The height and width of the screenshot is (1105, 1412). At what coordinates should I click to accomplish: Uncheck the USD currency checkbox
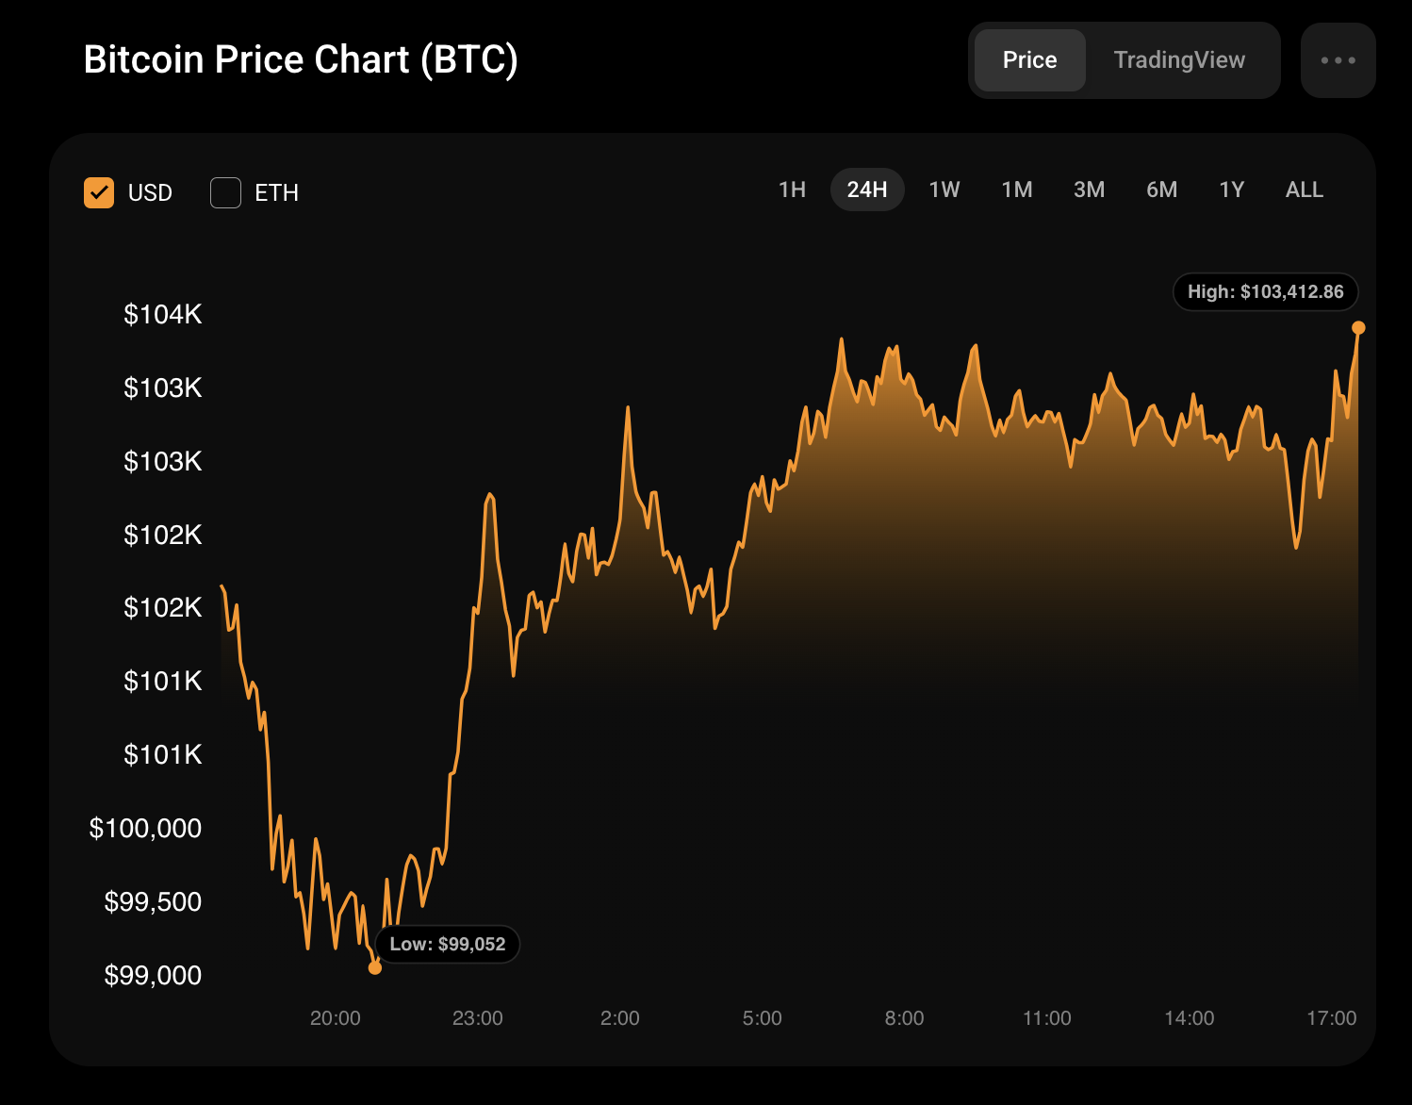(x=99, y=192)
